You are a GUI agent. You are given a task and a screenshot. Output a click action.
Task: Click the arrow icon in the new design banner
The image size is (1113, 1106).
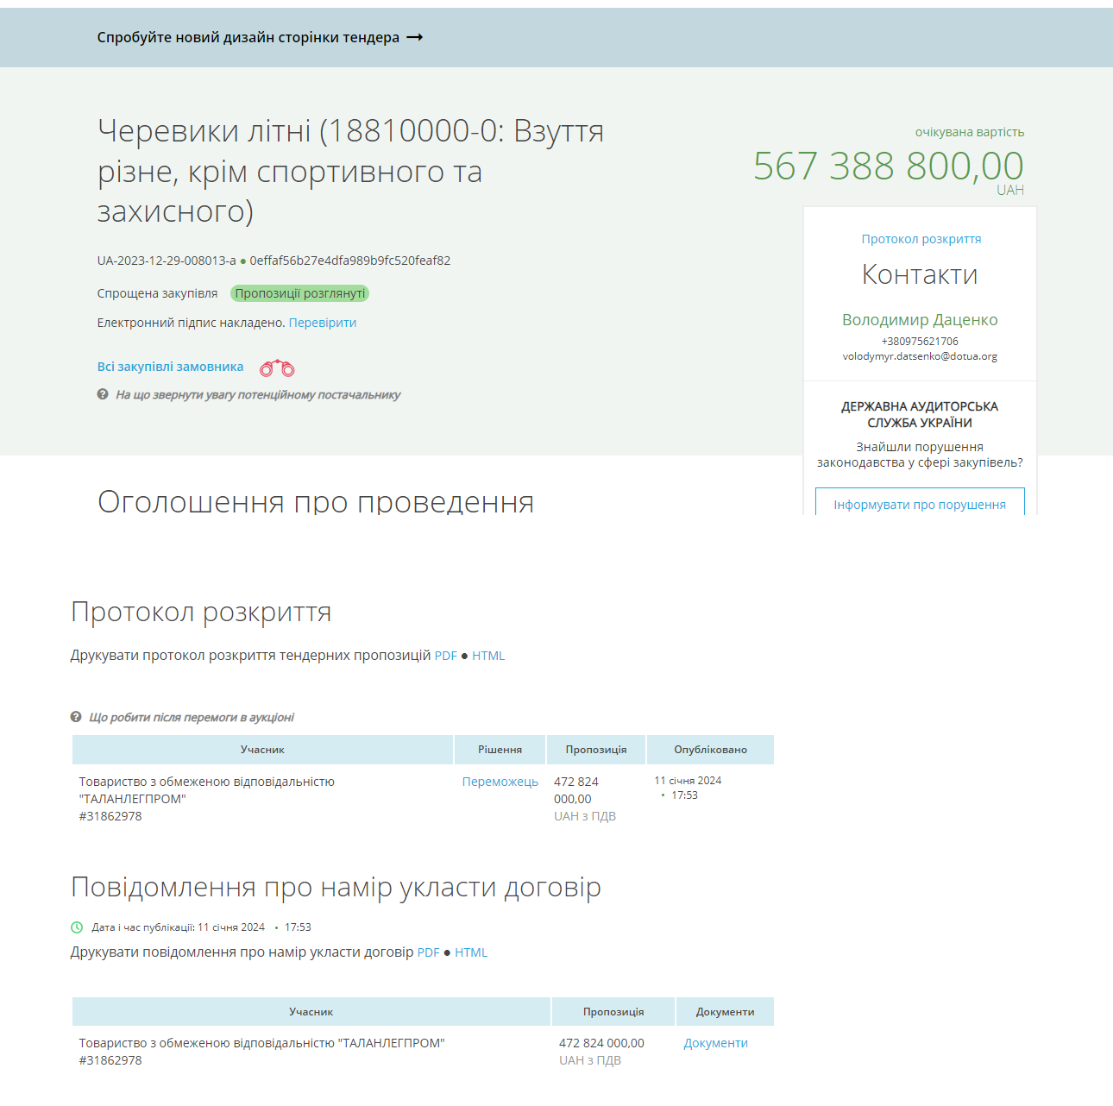pos(414,38)
